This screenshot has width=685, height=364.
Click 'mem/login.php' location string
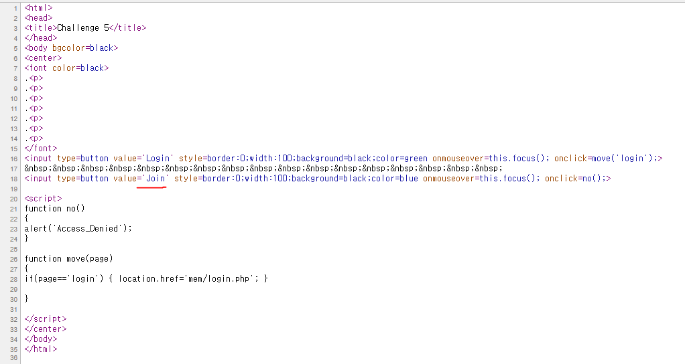(219, 278)
